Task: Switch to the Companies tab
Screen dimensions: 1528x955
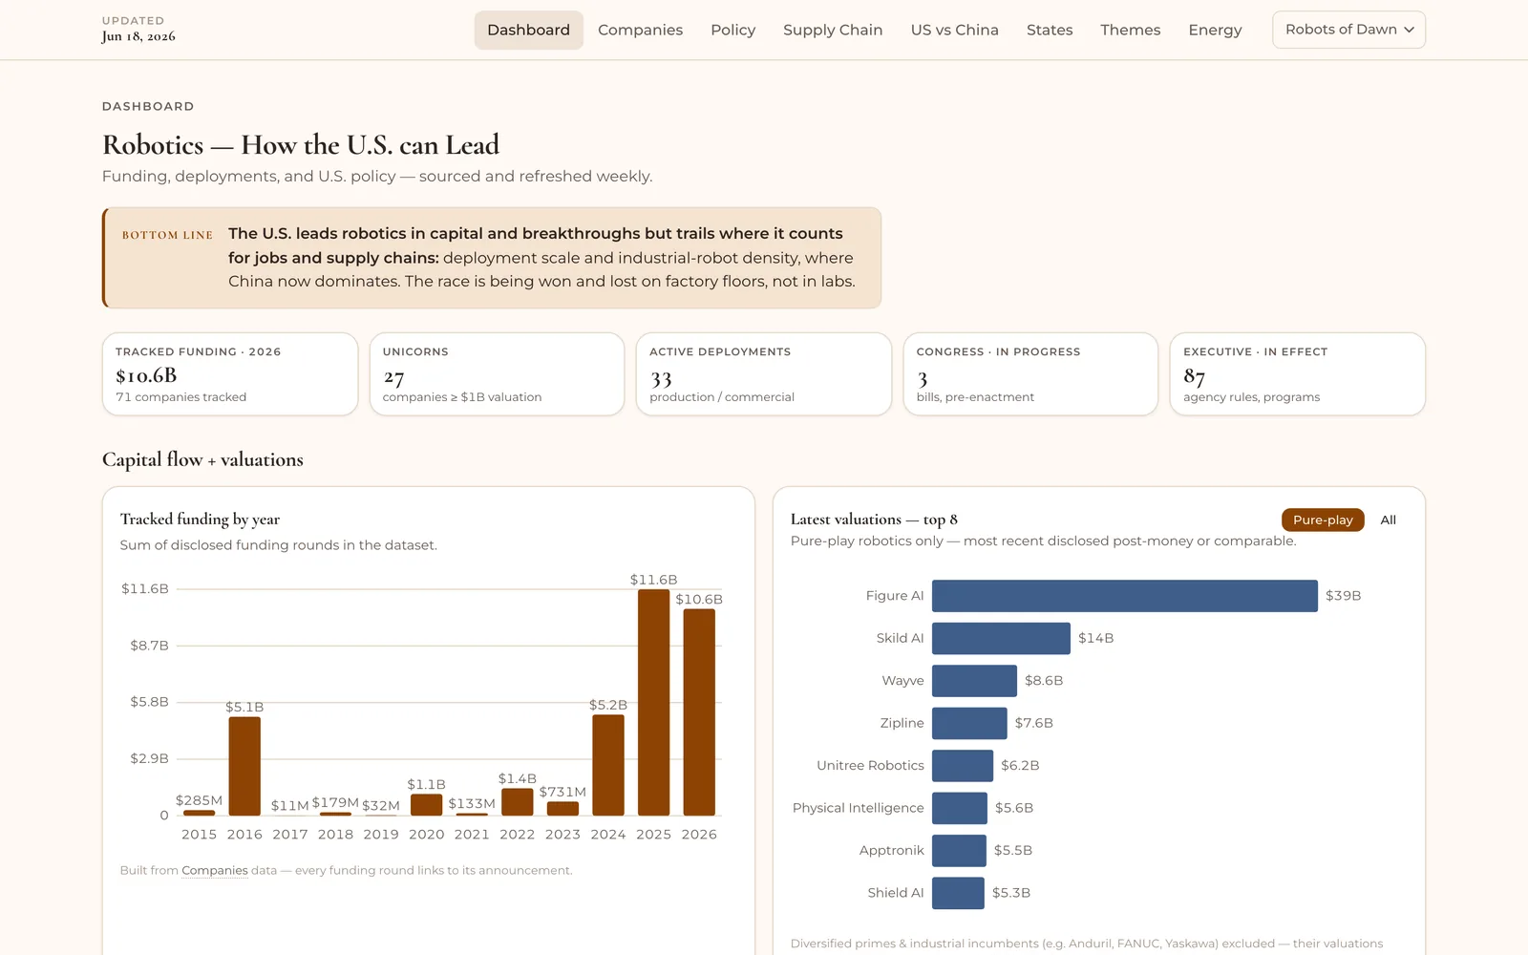Action: click(x=640, y=30)
